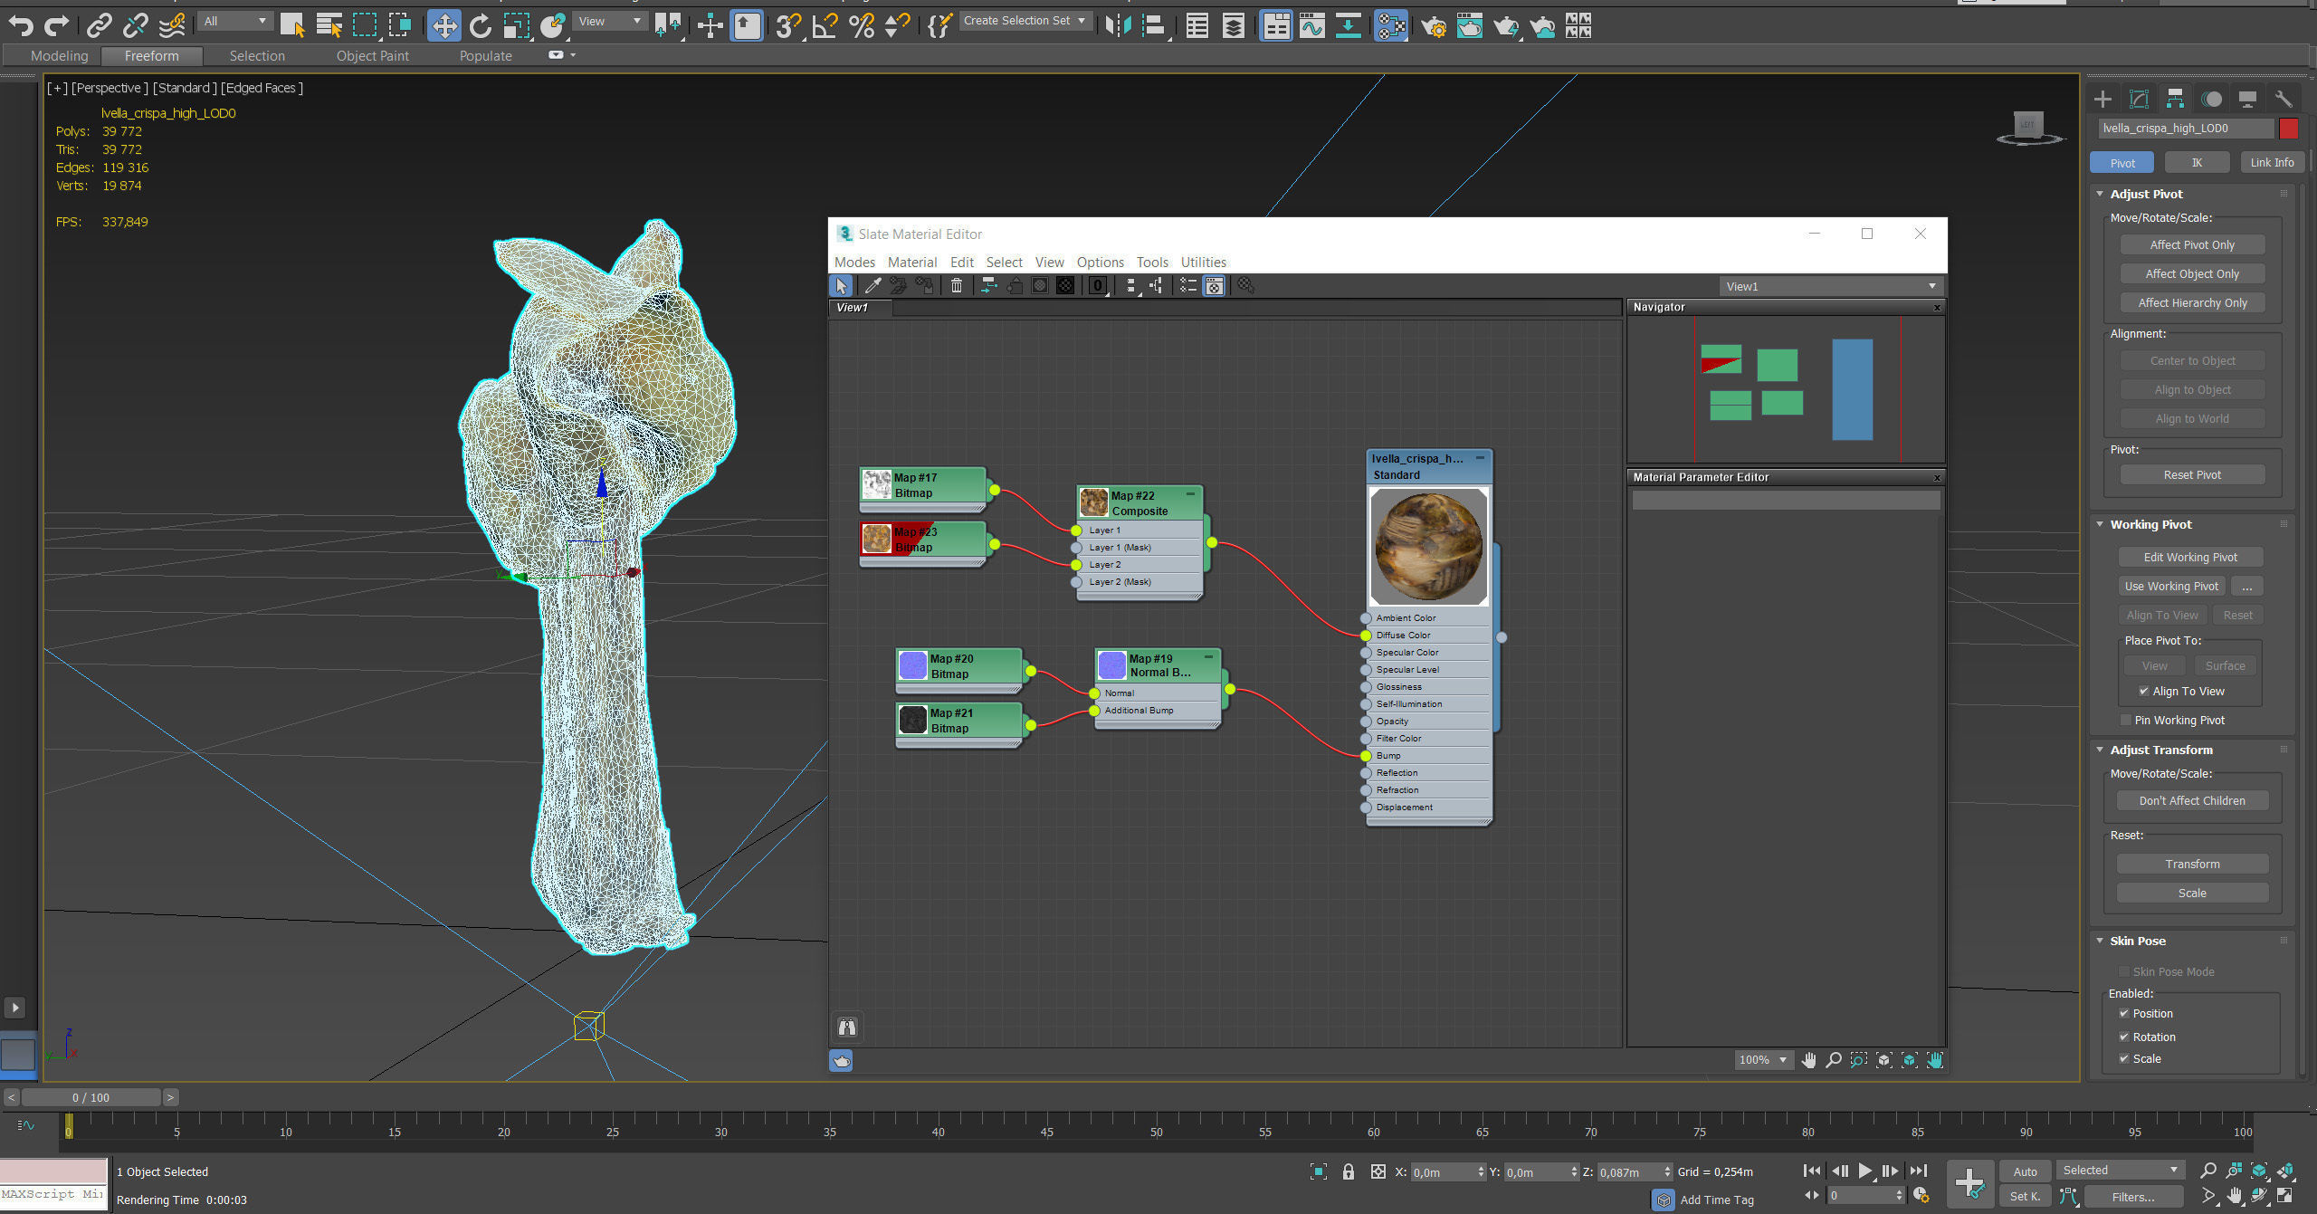Viewport: 2317px width, 1214px height.
Task: Open the reference coordinate View dropdown
Action: click(x=610, y=21)
